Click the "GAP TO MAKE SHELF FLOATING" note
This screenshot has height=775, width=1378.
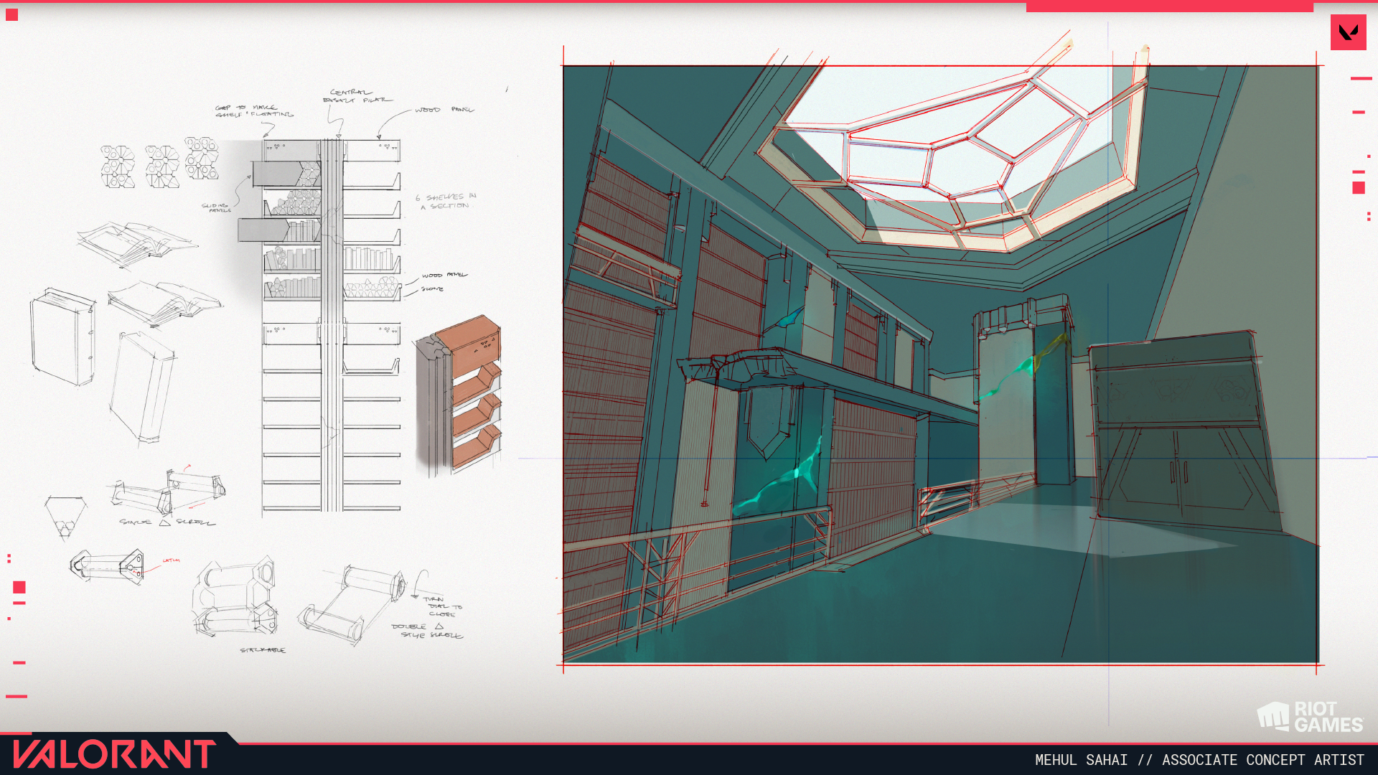point(254,111)
